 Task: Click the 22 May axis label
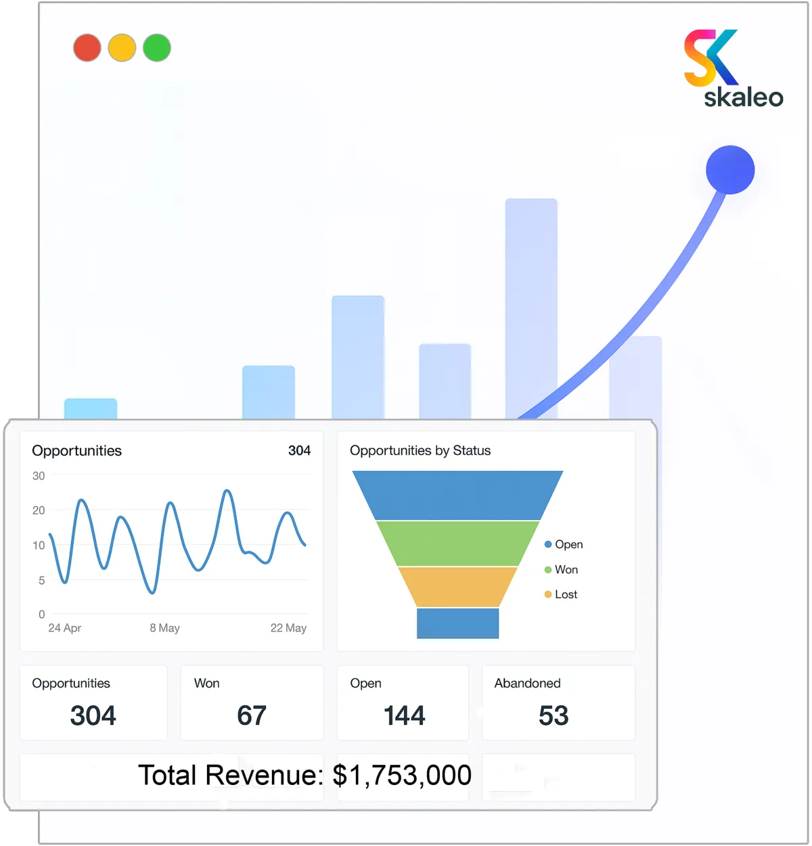tap(288, 628)
